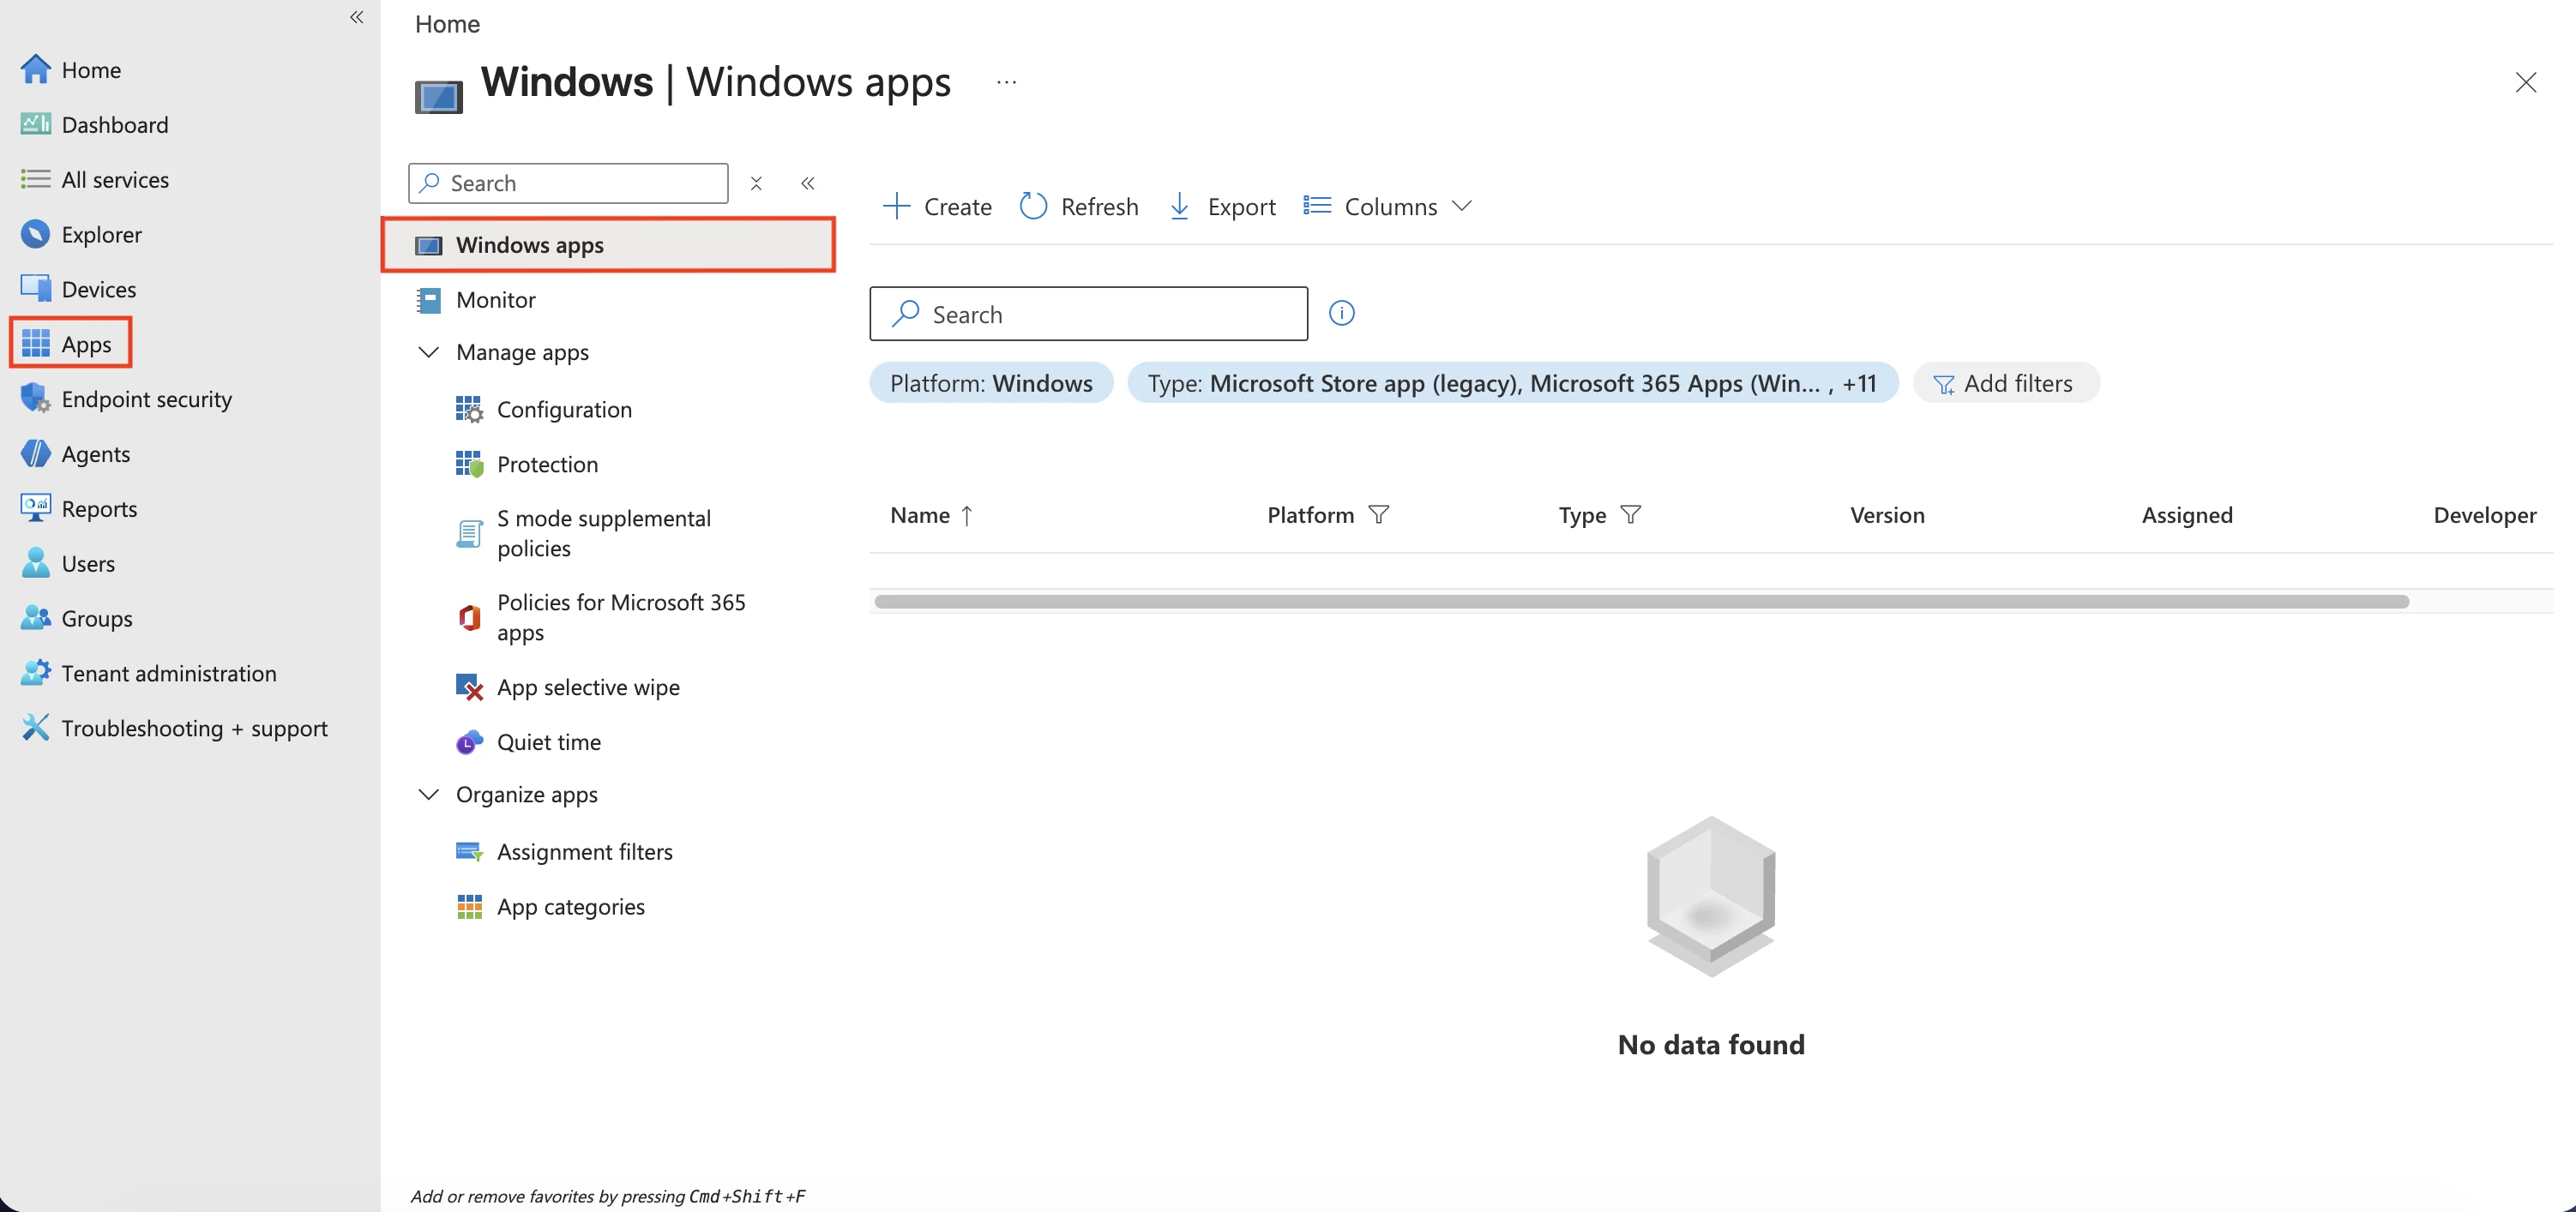Collapse the Manage apps group
Viewport: 2576px width, 1212px height.
point(428,352)
